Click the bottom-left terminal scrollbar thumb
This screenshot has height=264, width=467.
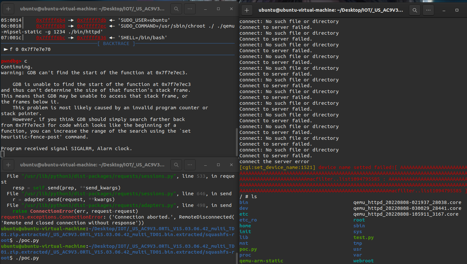point(237,258)
